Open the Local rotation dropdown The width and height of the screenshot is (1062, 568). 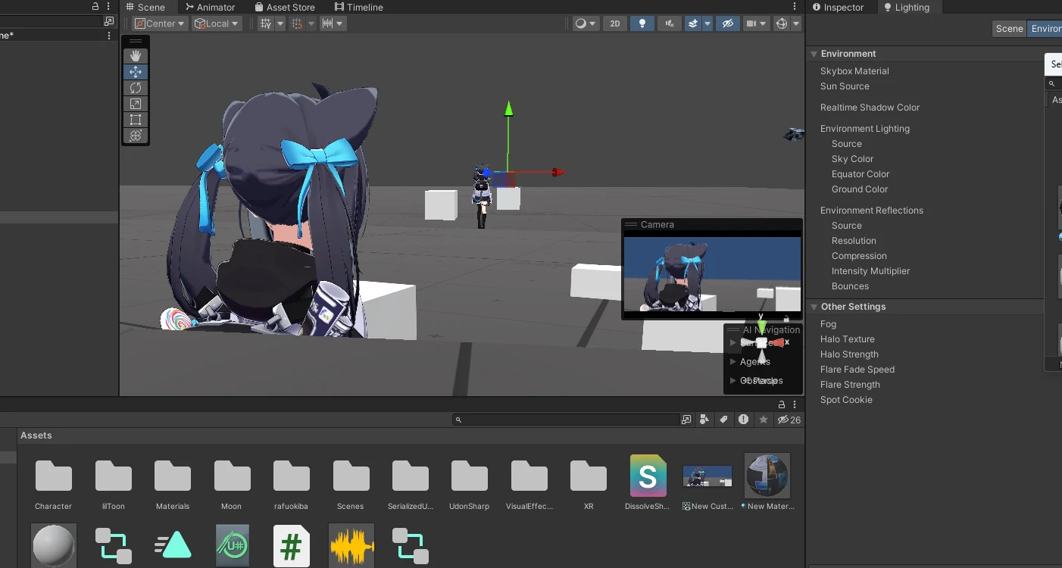coord(217,23)
